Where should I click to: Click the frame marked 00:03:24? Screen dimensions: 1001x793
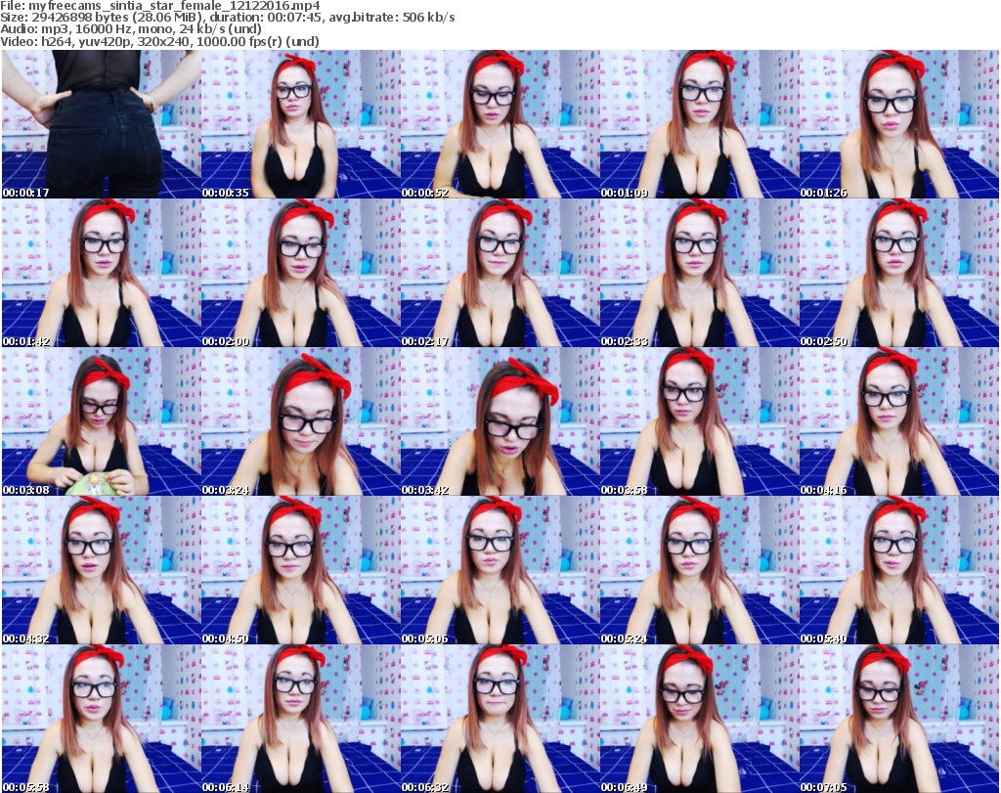coord(301,422)
